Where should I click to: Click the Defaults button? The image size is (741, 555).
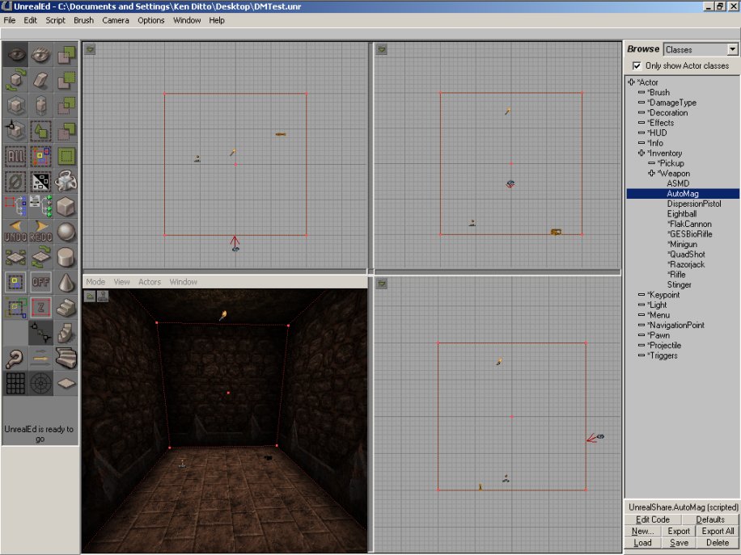[709, 519]
